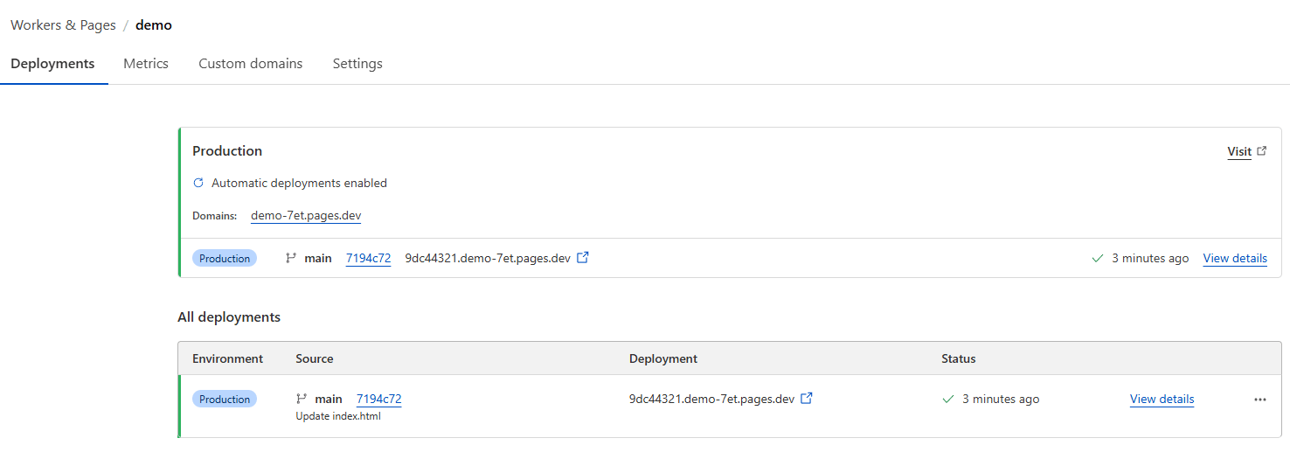Click commit 7194c72 in Production card
1290x452 pixels.
[368, 259]
